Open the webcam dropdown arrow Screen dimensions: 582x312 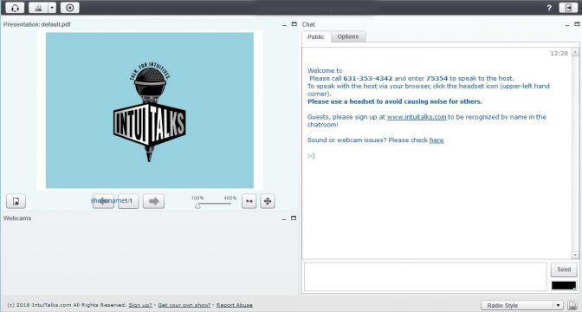[52, 8]
